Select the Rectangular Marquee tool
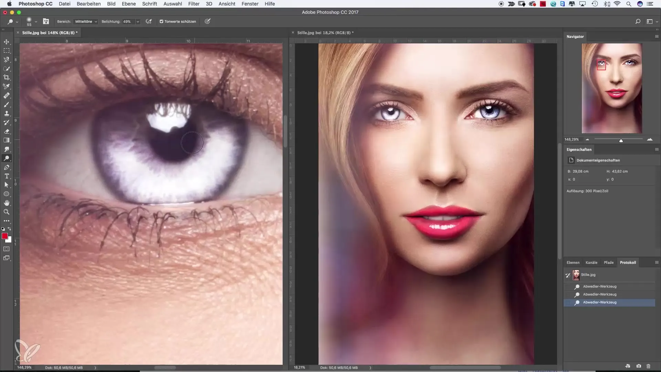This screenshot has width=661, height=372. [x=7, y=51]
